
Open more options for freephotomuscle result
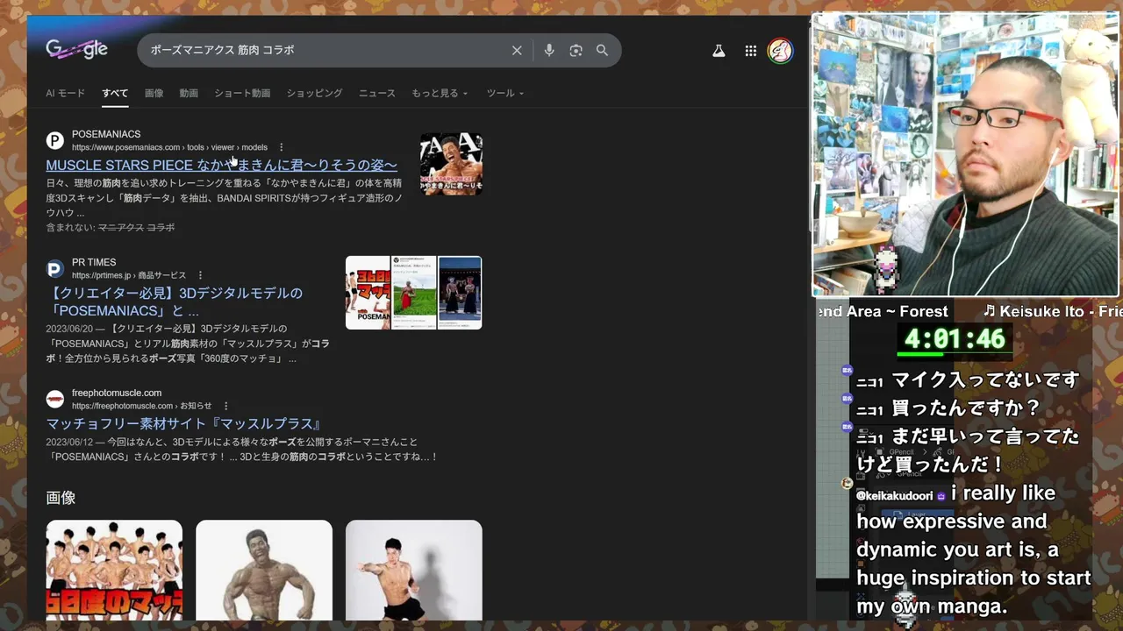(x=225, y=406)
